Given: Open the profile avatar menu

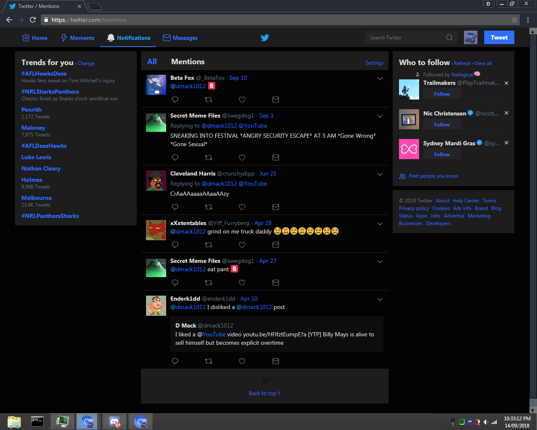Looking at the screenshot, I should [x=471, y=37].
